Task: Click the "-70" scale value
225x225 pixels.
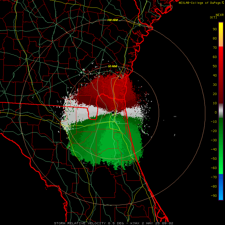Action: click(214, 177)
